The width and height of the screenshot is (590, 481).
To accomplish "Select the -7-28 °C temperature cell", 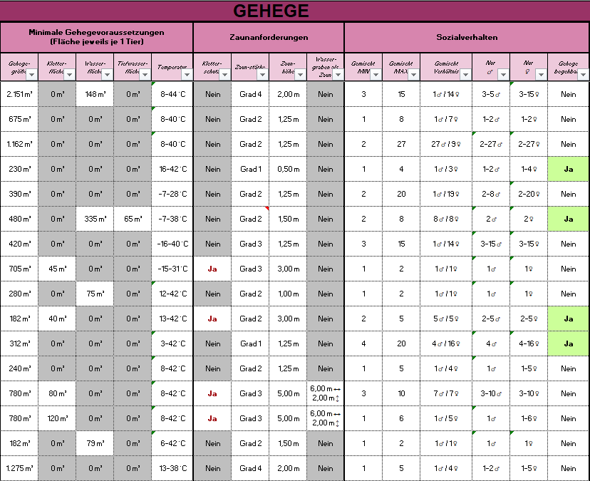I will (x=172, y=194).
